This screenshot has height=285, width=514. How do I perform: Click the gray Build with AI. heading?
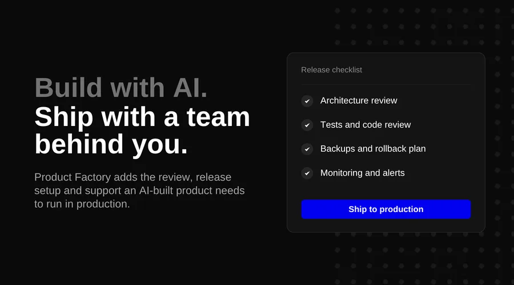tap(121, 88)
